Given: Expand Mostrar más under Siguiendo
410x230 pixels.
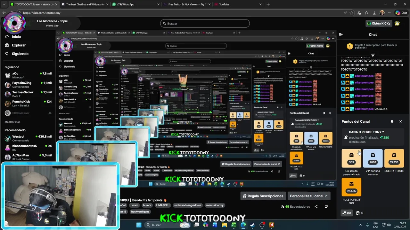Looking at the screenshot, I should coord(12,122).
